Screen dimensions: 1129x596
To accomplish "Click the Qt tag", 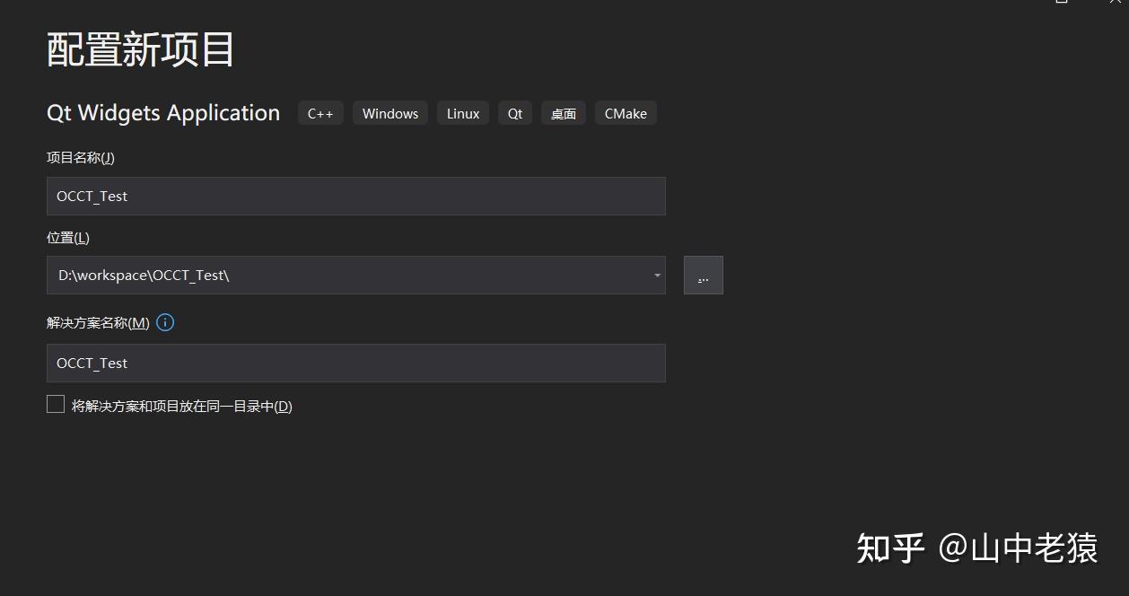I will click(515, 113).
